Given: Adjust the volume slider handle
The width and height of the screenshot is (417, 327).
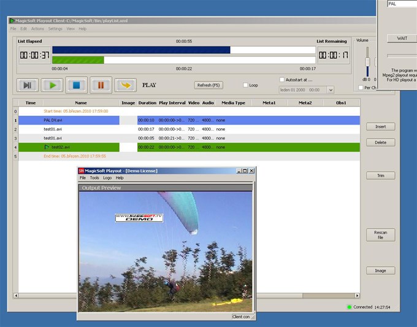Looking at the screenshot, I should pos(367,62).
